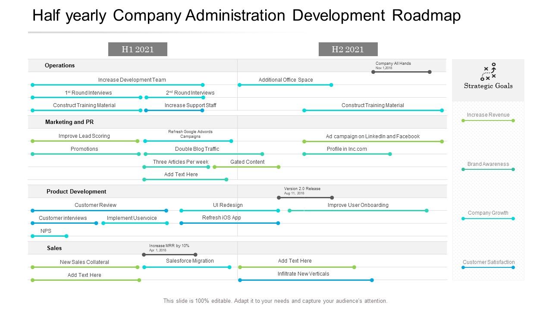
Task: Click the editable slide footer note
Action: pyautogui.click(x=275, y=301)
